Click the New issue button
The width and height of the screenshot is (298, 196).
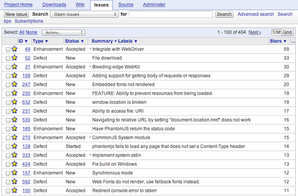click(16, 14)
